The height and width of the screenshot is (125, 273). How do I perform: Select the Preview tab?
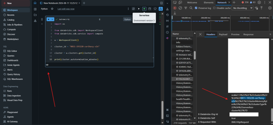tap(235, 34)
